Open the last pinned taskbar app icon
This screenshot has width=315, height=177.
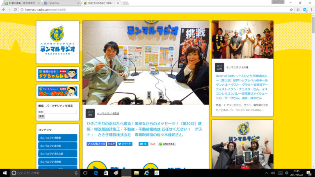[157, 173]
